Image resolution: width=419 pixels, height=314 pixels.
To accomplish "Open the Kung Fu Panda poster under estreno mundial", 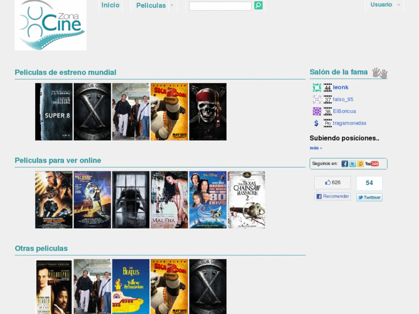I will [169, 112].
